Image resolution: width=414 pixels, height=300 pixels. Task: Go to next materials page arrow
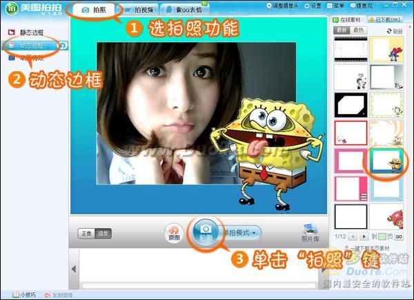[x=364, y=236]
